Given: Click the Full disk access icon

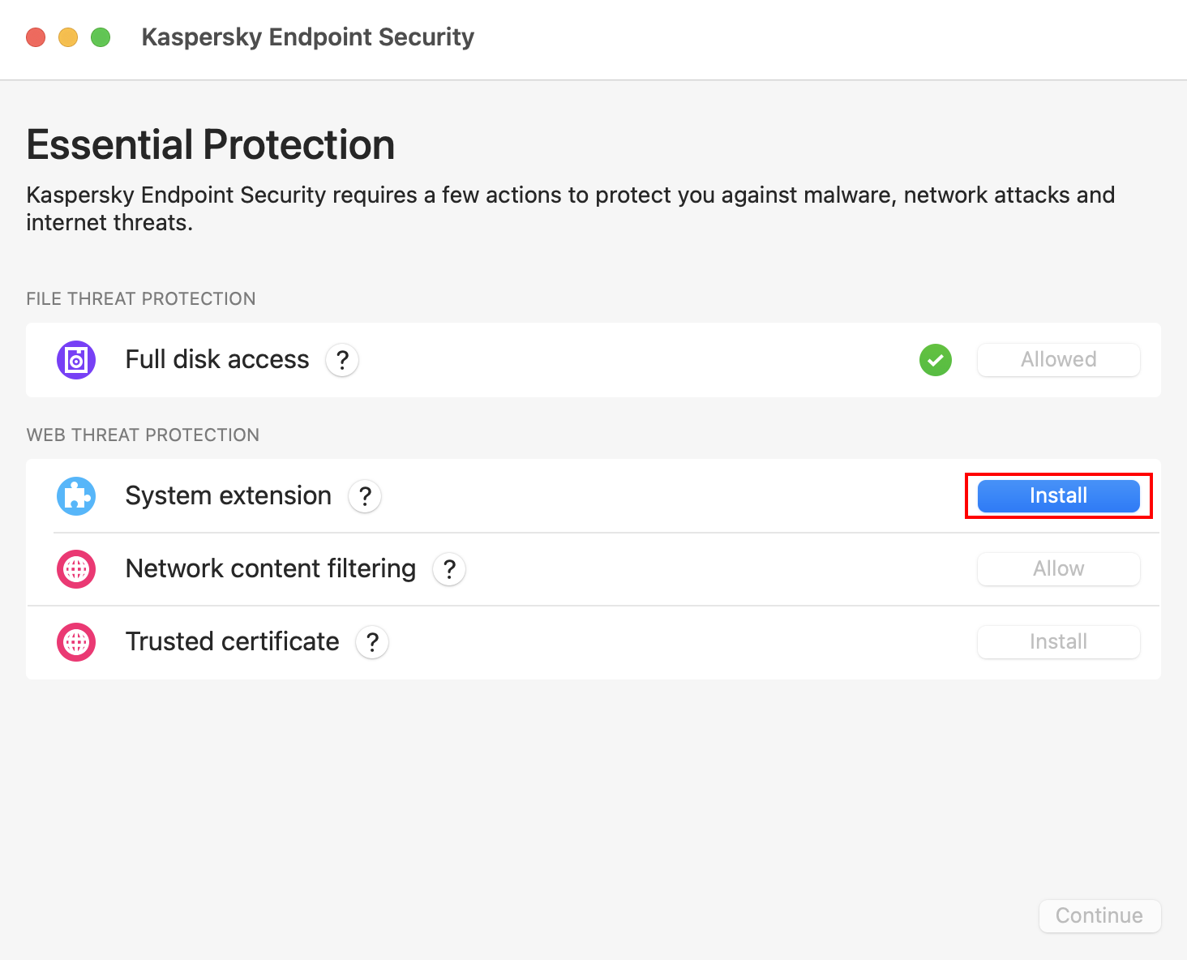Looking at the screenshot, I should 76,360.
